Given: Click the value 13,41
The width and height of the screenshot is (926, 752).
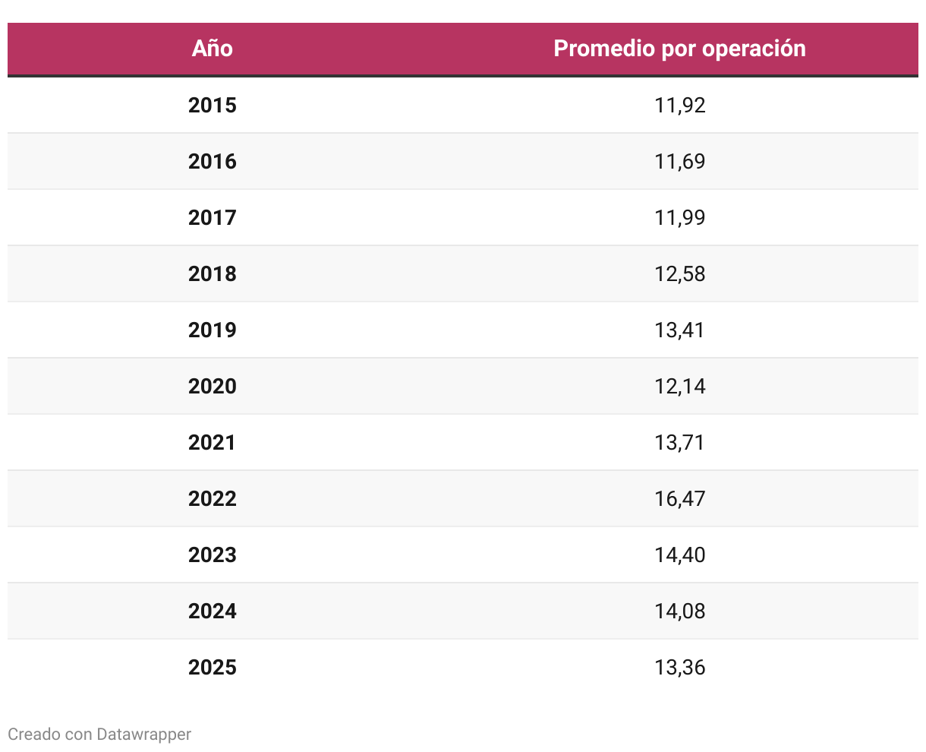Looking at the screenshot, I should (680, 330).
